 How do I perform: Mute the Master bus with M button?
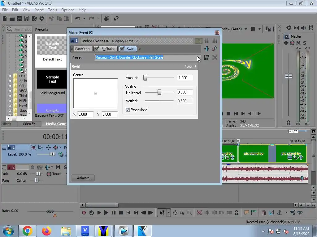pyautogui.click(x=298, y=43)
